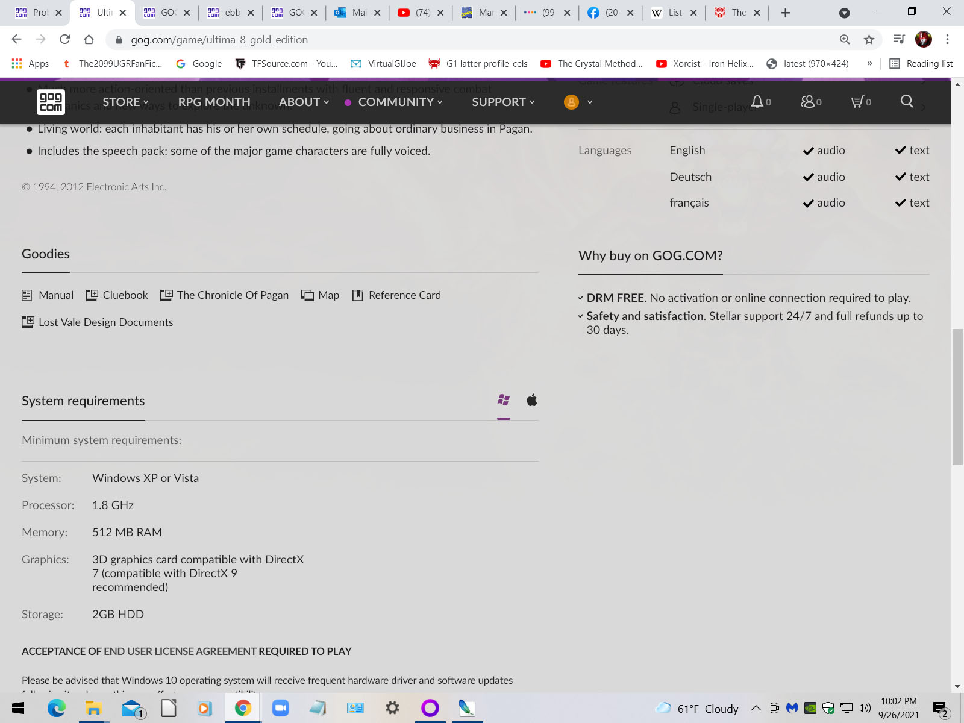Show hidden system tray icons

point(756,708)
